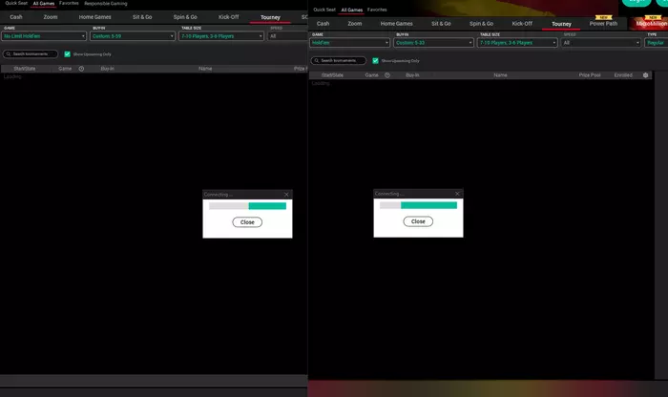Screen dimensions: 668x397
Task: Toggle Show Upcoming Only checkbox in right window
Action: 375,60
